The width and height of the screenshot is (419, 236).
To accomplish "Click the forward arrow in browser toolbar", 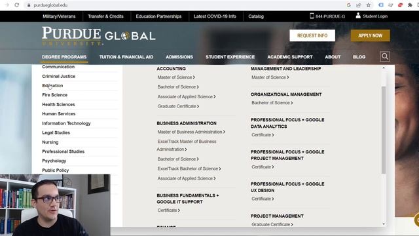I will pyautogui.click(x=7, y=5).
